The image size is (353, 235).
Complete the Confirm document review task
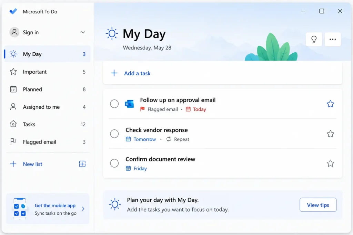pos(114,163)
